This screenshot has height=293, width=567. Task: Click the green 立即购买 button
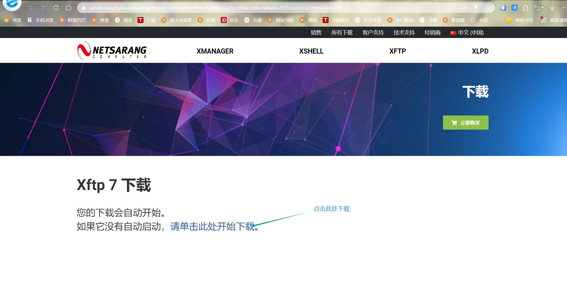[466, 123]
